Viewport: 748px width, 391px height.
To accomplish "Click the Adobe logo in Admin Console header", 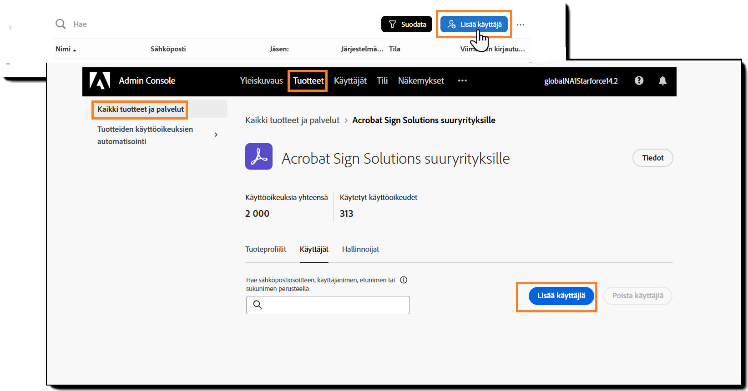I will coord(100,80).
